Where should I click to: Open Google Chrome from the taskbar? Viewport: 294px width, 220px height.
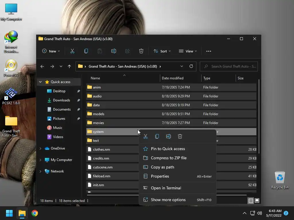pos(35,213)
